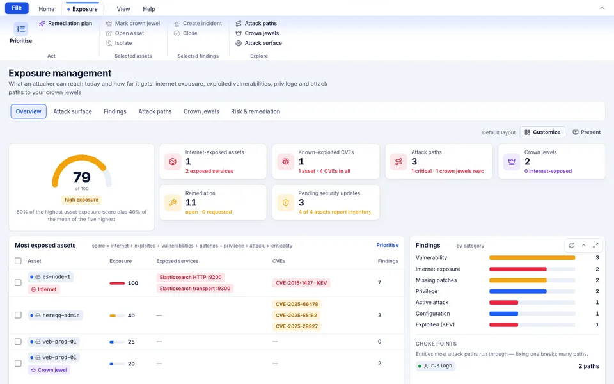Open the hereqq-admin asset chip
The image size is (614, 384).
tap(55, 315)
